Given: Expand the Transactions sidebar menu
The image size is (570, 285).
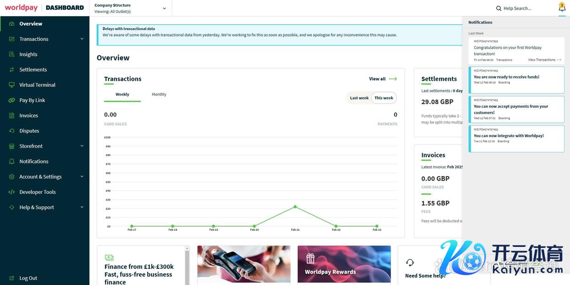Looking at the screenshot, I should (82, 39).
